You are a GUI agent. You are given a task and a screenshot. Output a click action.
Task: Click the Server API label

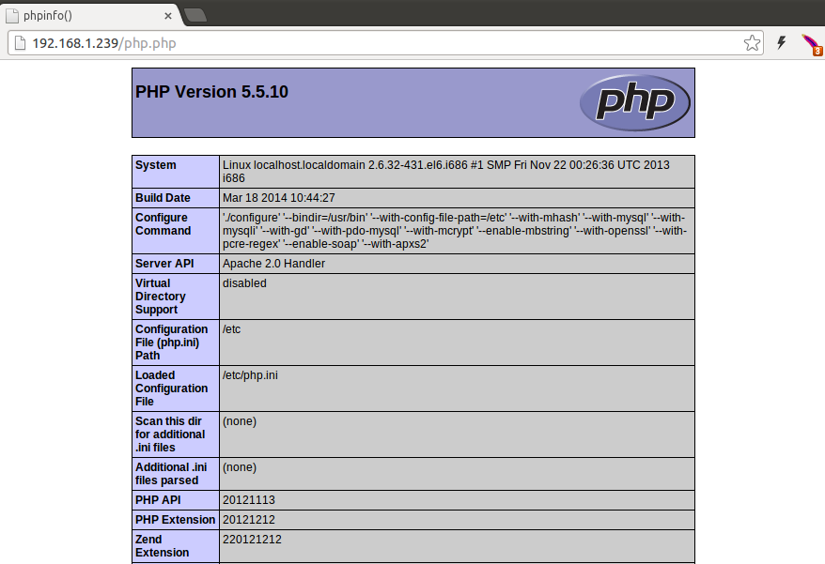point(164,264)
